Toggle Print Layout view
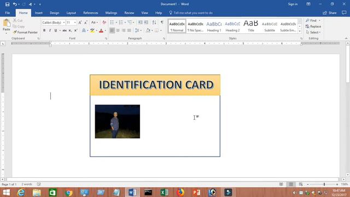 pos(291,184)
